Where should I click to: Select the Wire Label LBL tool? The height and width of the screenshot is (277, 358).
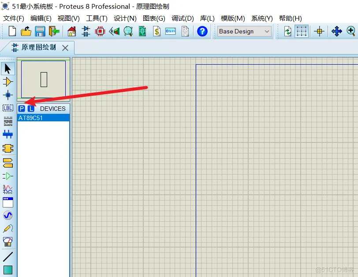8,108
